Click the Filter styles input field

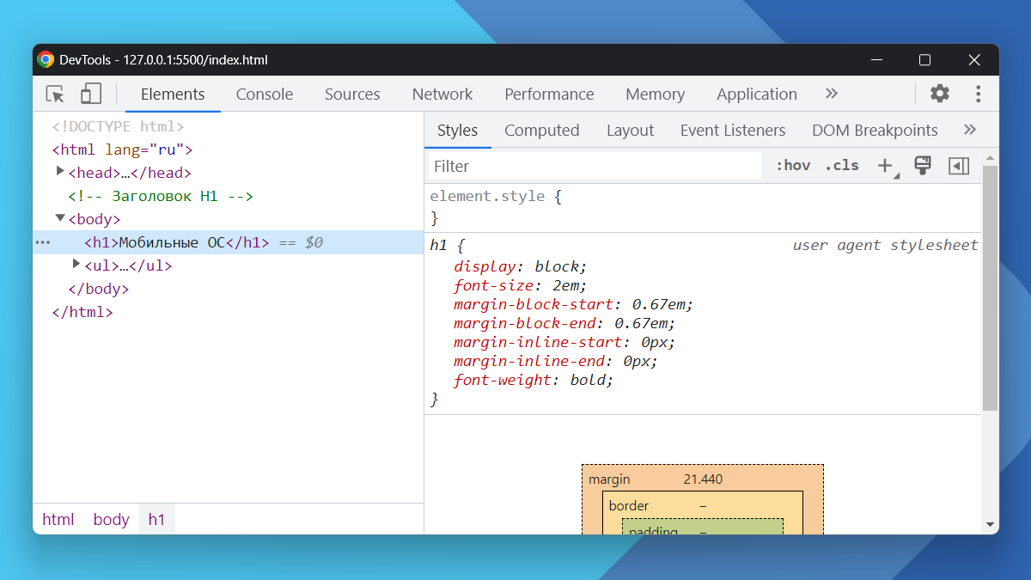(595, 166)
